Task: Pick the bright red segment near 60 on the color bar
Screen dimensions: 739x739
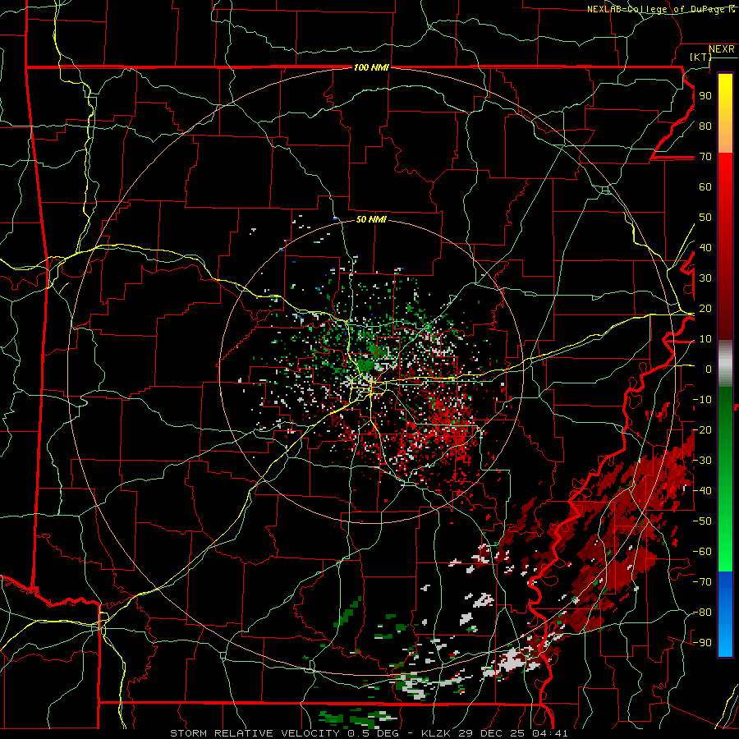Action: click(x=725, y=184)
